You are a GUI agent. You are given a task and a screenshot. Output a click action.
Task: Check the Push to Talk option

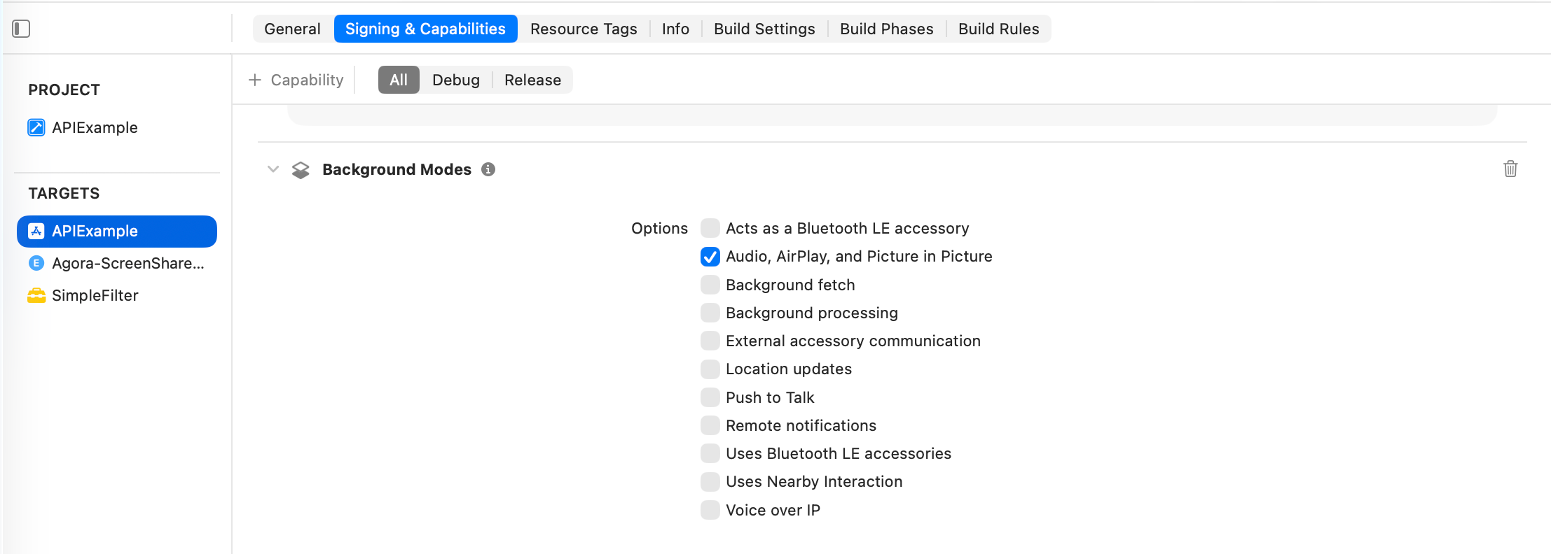(710, 397)
